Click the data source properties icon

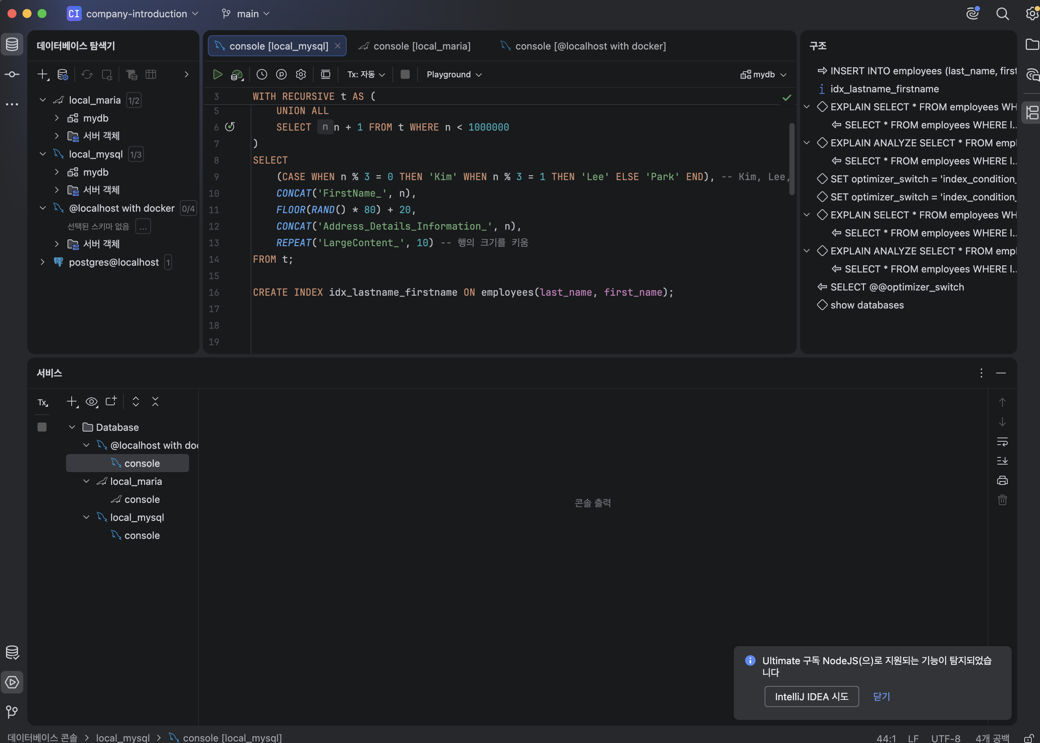[x=63, y=75]
